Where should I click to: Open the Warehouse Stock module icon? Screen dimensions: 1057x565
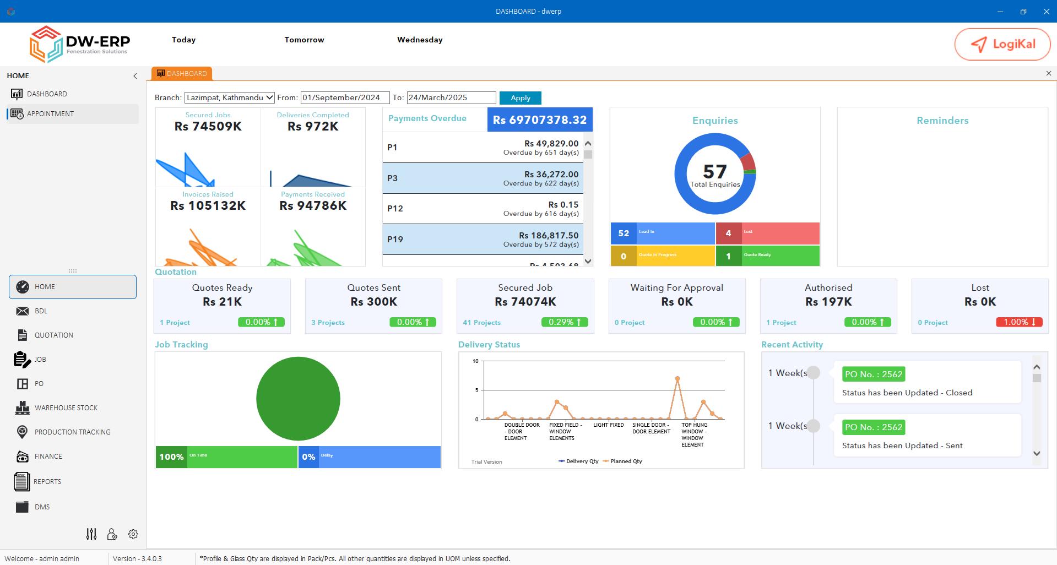23,408
